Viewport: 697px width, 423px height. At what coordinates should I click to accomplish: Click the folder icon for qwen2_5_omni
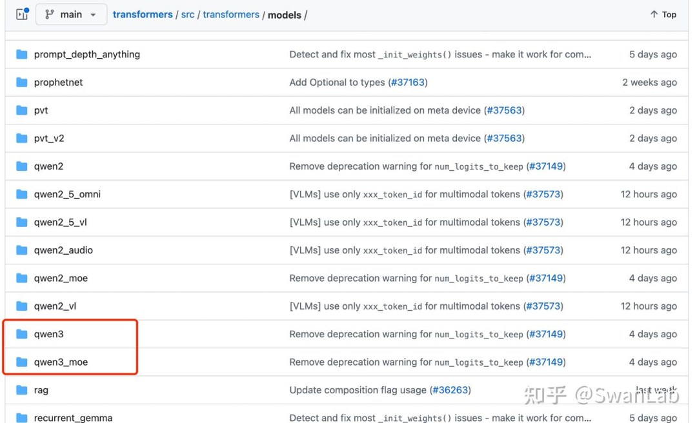point(22,194)
